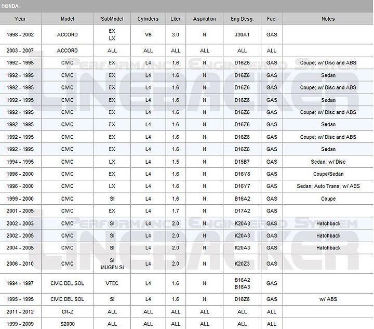Select the D17A2 engine designation
The height and width of the screenshot is (329, 374).
242,211
